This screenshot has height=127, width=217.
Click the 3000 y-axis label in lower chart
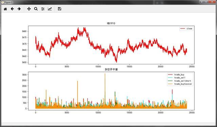[x=24, y=75]
